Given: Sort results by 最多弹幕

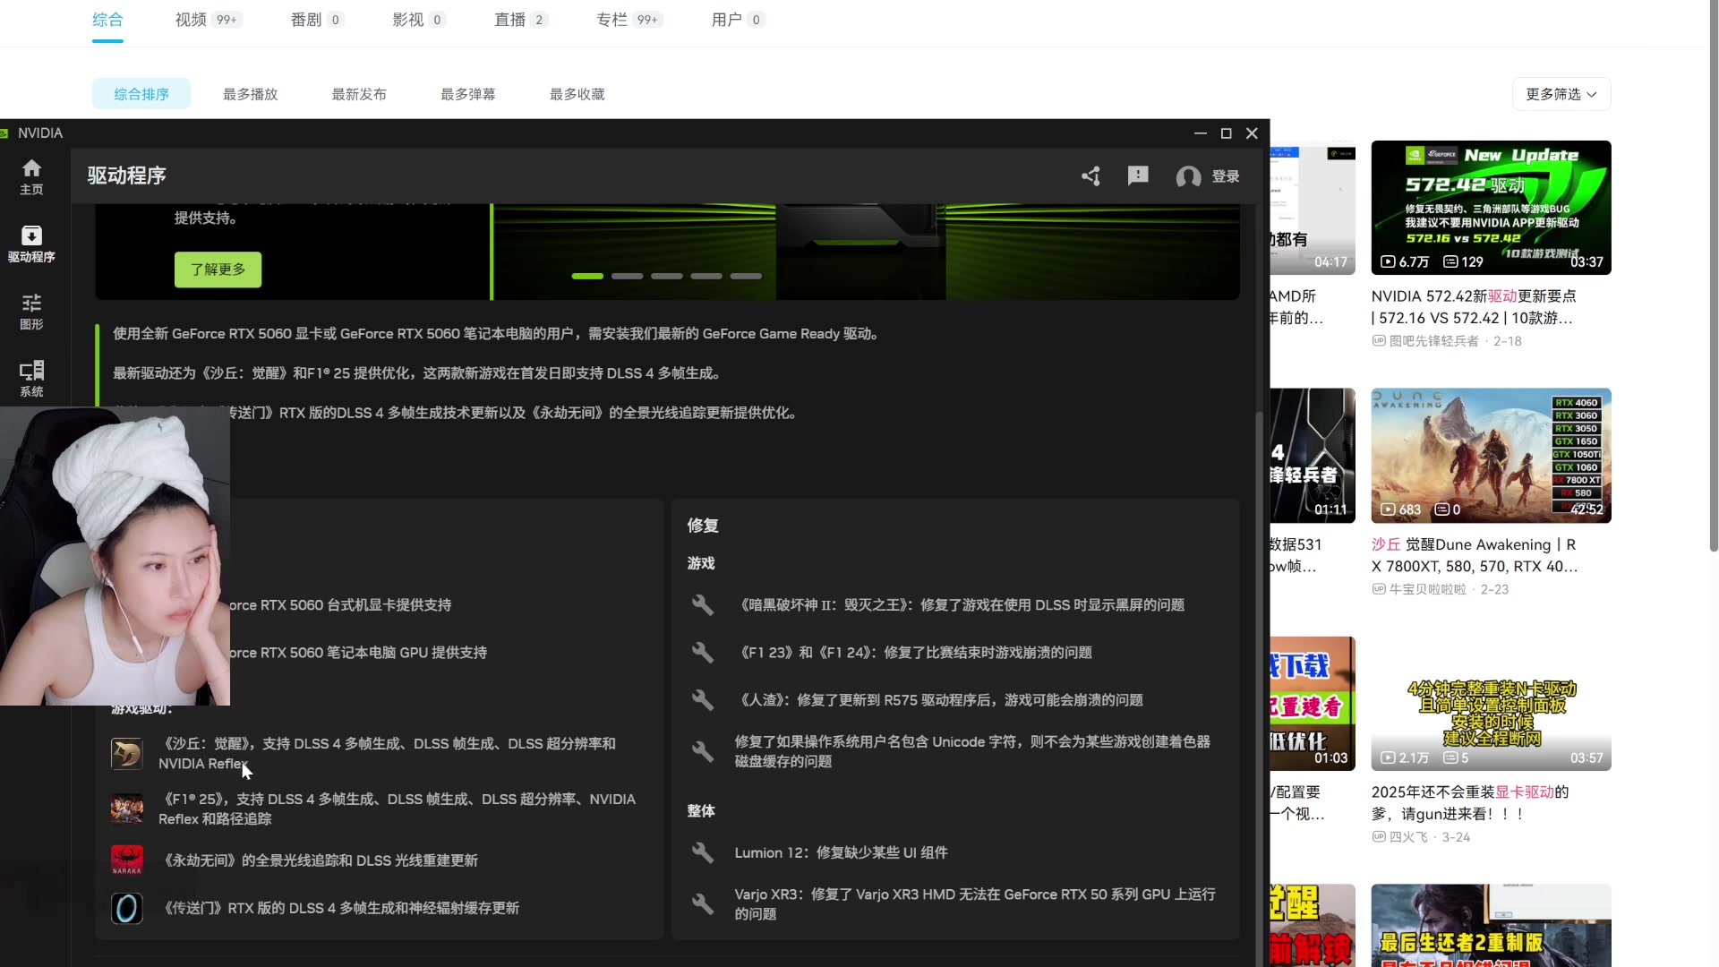Looking at the screenshot, I should coord(468,94).
